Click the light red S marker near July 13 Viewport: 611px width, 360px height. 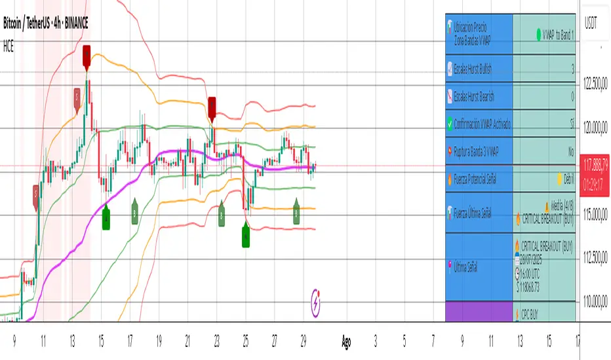point(77,100)
